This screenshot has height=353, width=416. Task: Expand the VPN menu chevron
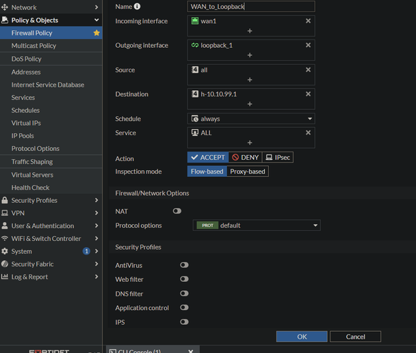[96, 213]
